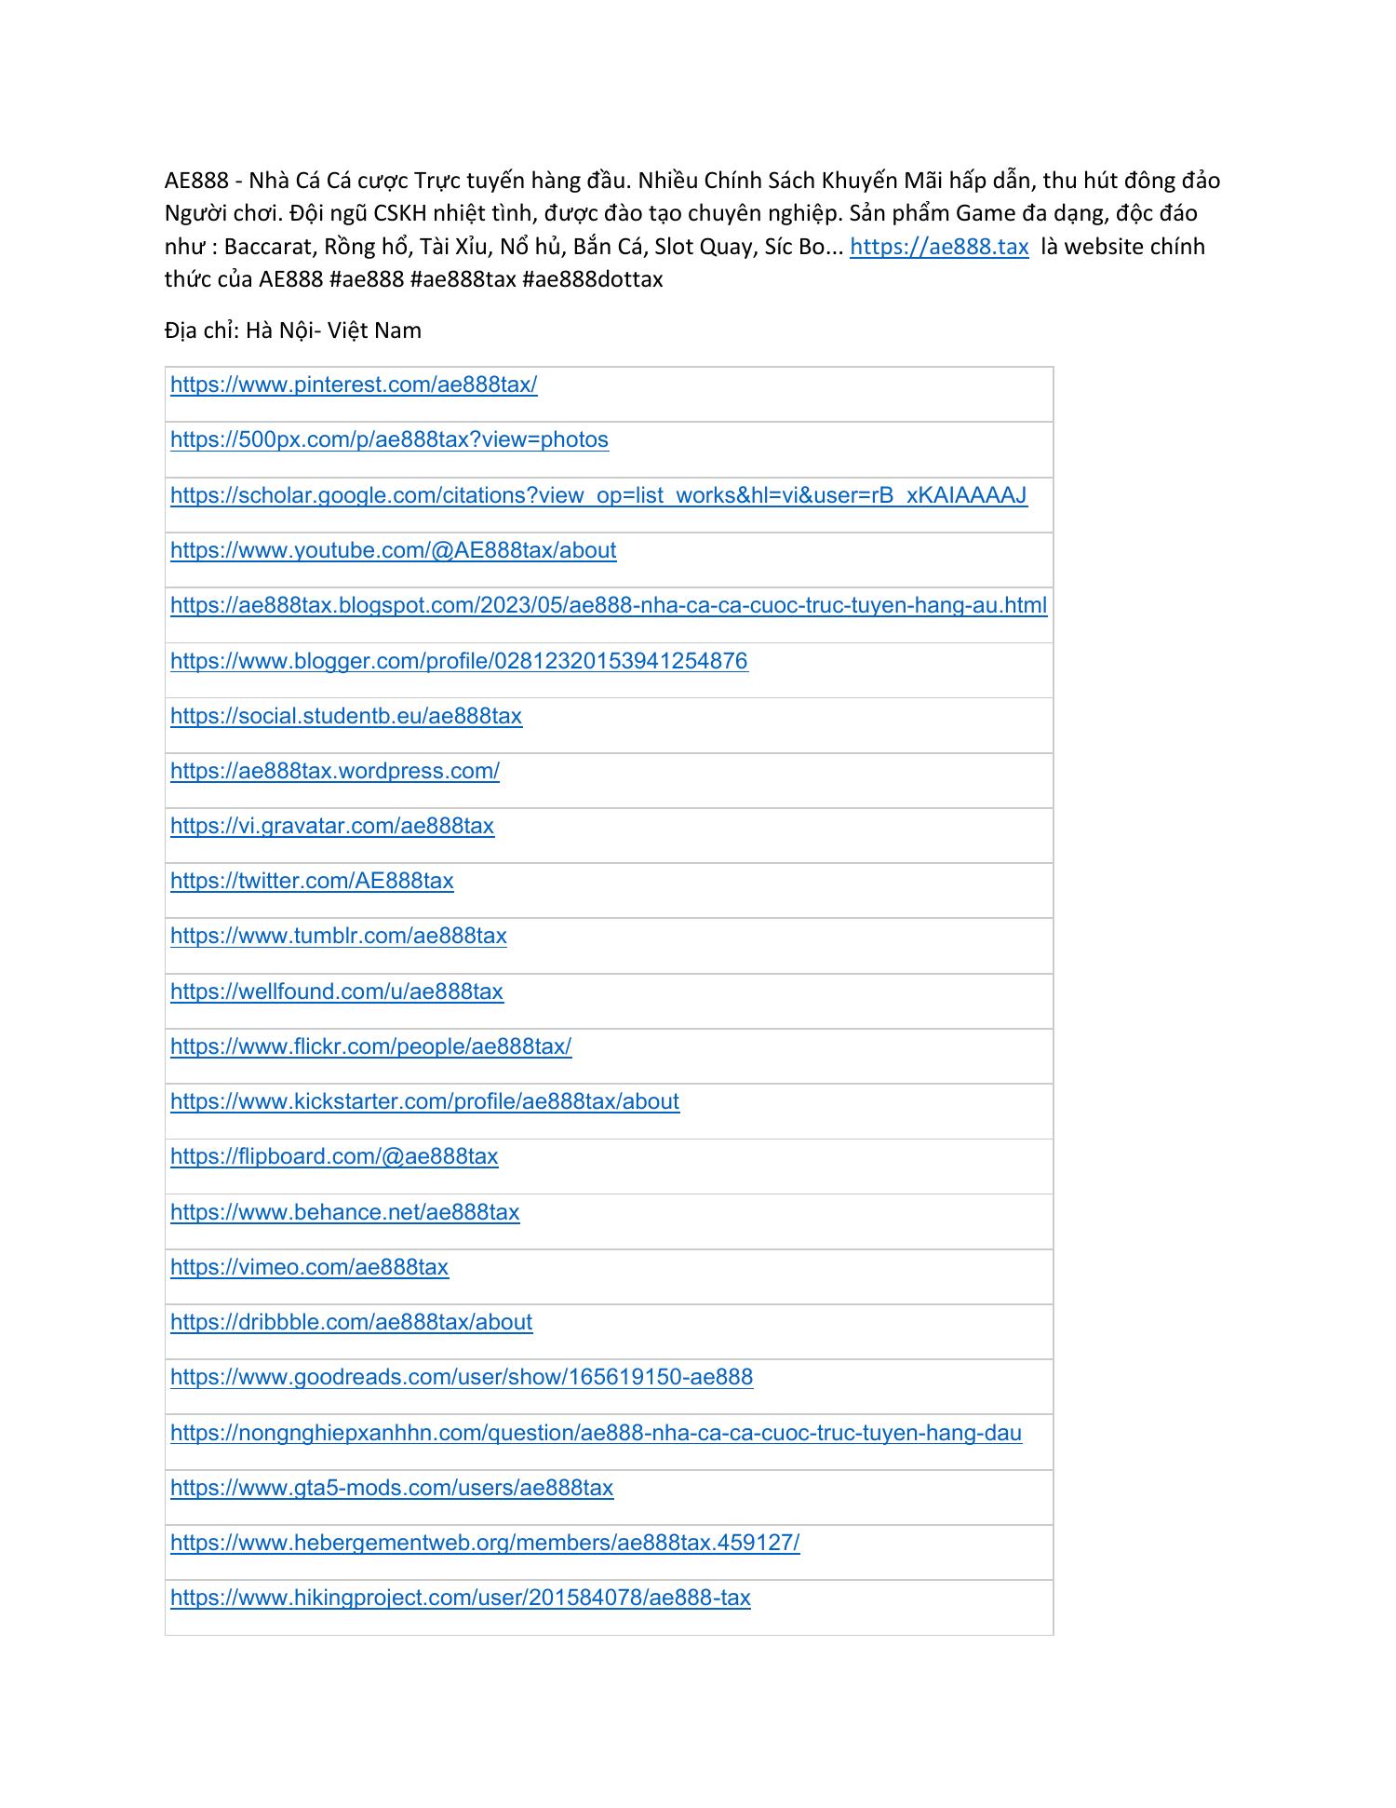Open the Flipboard @ae888tax link
The height and width of the screenshot is (1808, 1396).
pyautogui.click(x=334, y=1156)
